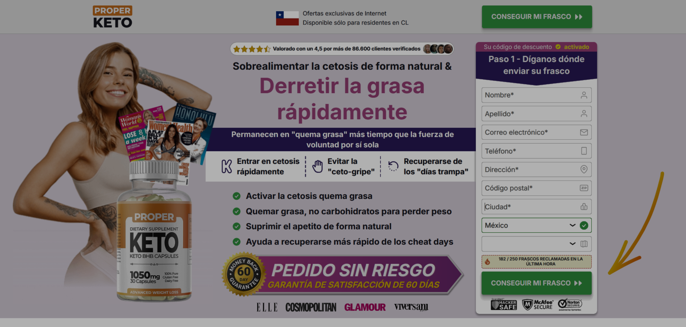The width and height of the screenshot is (686, 327).
Task: Click 'Ofertas exclusivas de Internet' text
Action: [344, 13]
